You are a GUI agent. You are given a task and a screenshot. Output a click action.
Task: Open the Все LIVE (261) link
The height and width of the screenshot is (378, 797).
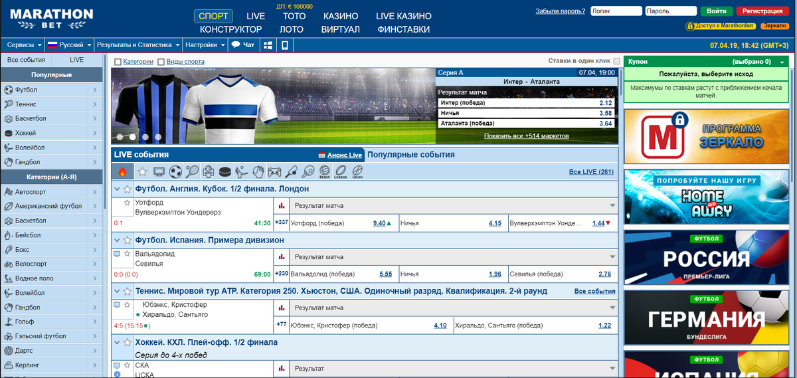pyautogui.click(x=592, y=172)
